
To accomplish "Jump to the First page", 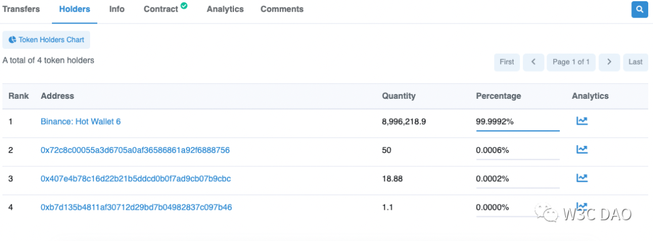I will pyautogui.click(x=507, y=61).
